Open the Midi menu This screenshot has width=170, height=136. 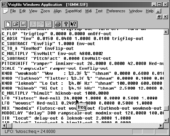88,11
